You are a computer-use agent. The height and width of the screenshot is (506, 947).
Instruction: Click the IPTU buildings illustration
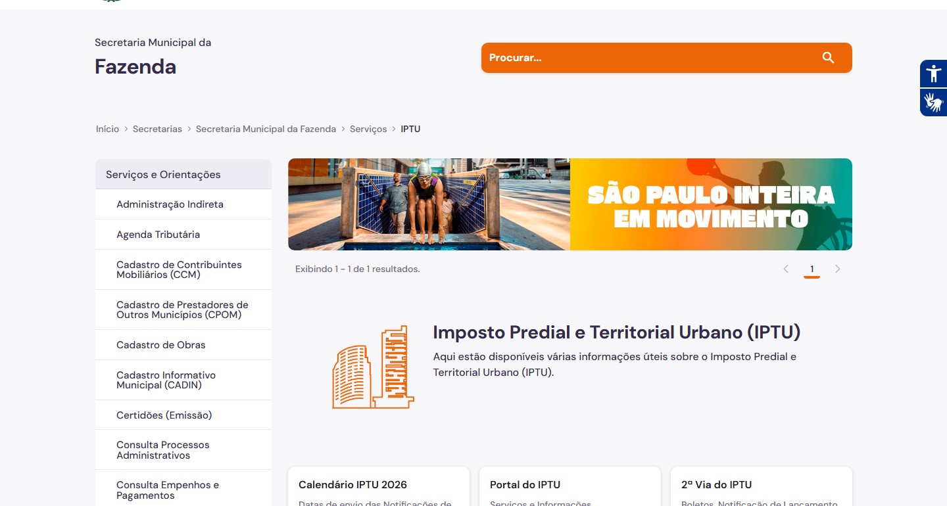(x=373, y=367)
